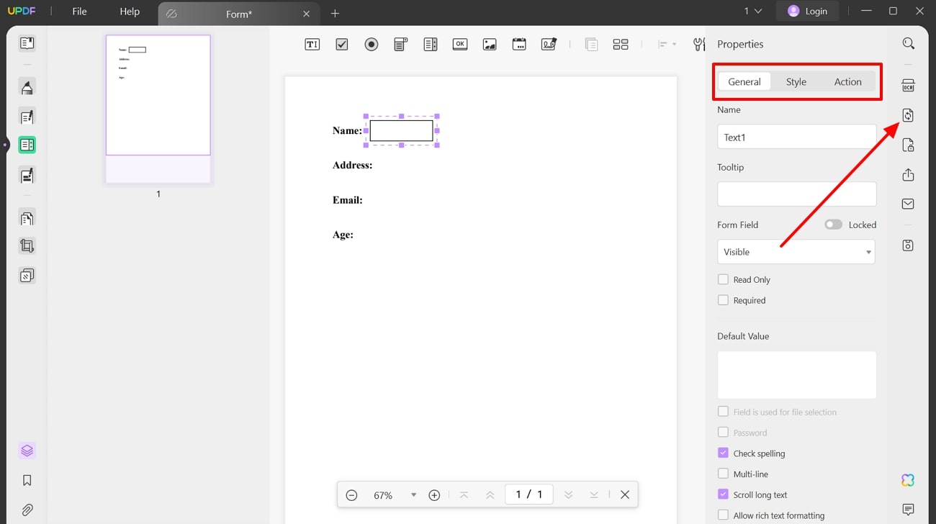The image size is (936, 524).
Task: Click the Properties tools wrench icon
Action: pyautogui.click(x=699, y=45)
